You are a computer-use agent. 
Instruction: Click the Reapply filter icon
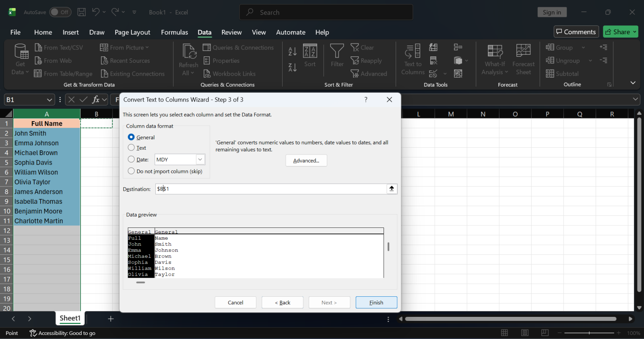pos(355,61)
